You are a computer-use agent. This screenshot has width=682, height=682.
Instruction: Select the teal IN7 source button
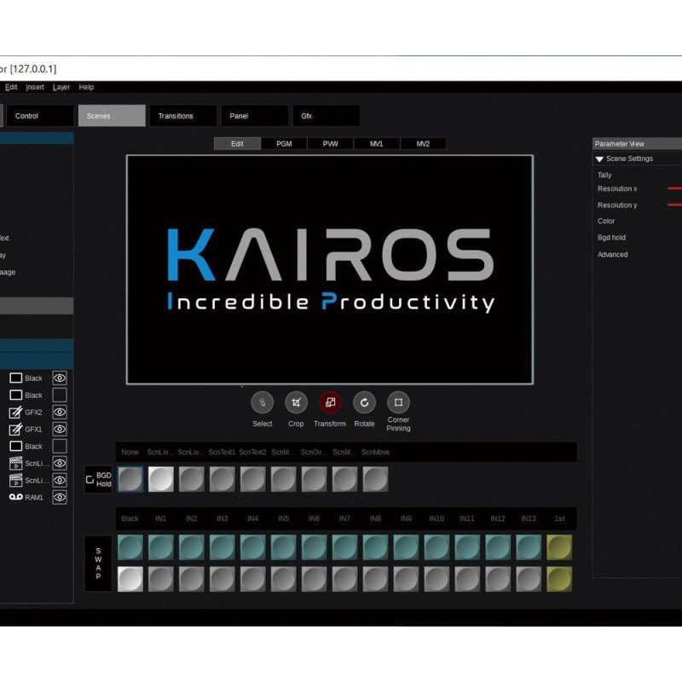coord(345,547)
